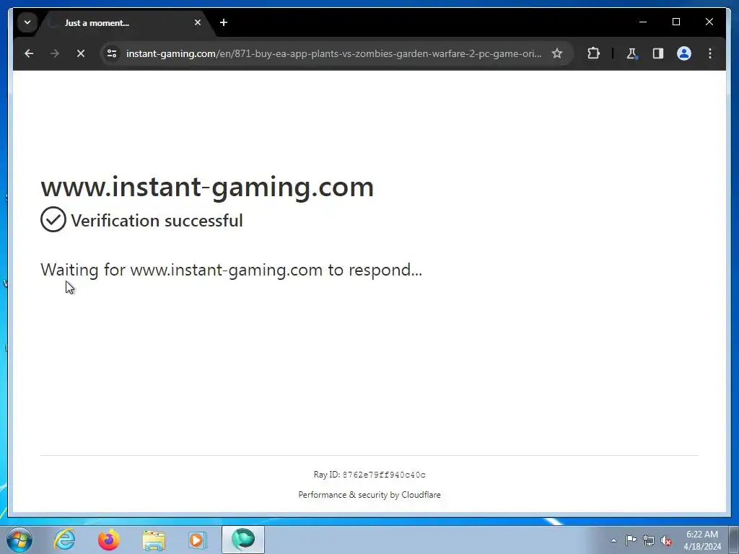The height and width of the screenshot is (554, 739).
Task: Click the verification checkmark circle icon
Action: (53, 219)
